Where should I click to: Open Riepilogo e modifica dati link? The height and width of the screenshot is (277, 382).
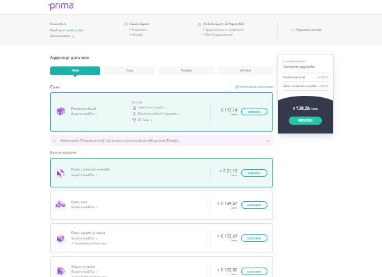tap(68, 30)
